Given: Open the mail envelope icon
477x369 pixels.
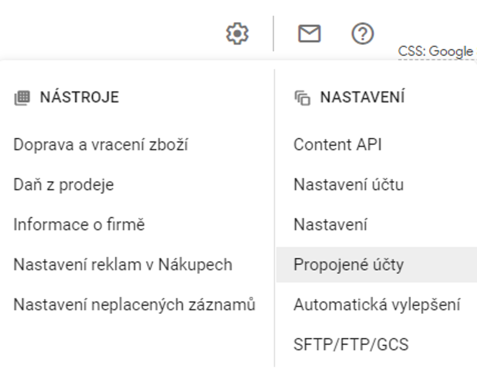Looking at the screenshot, I should [309, 33].
